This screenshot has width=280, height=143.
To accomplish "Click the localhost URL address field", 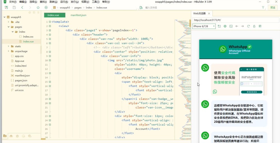I will pyautogui.click(x=235, y=20).
